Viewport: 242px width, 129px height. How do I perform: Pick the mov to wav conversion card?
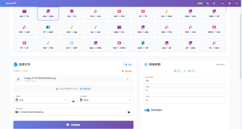(95, 13)
